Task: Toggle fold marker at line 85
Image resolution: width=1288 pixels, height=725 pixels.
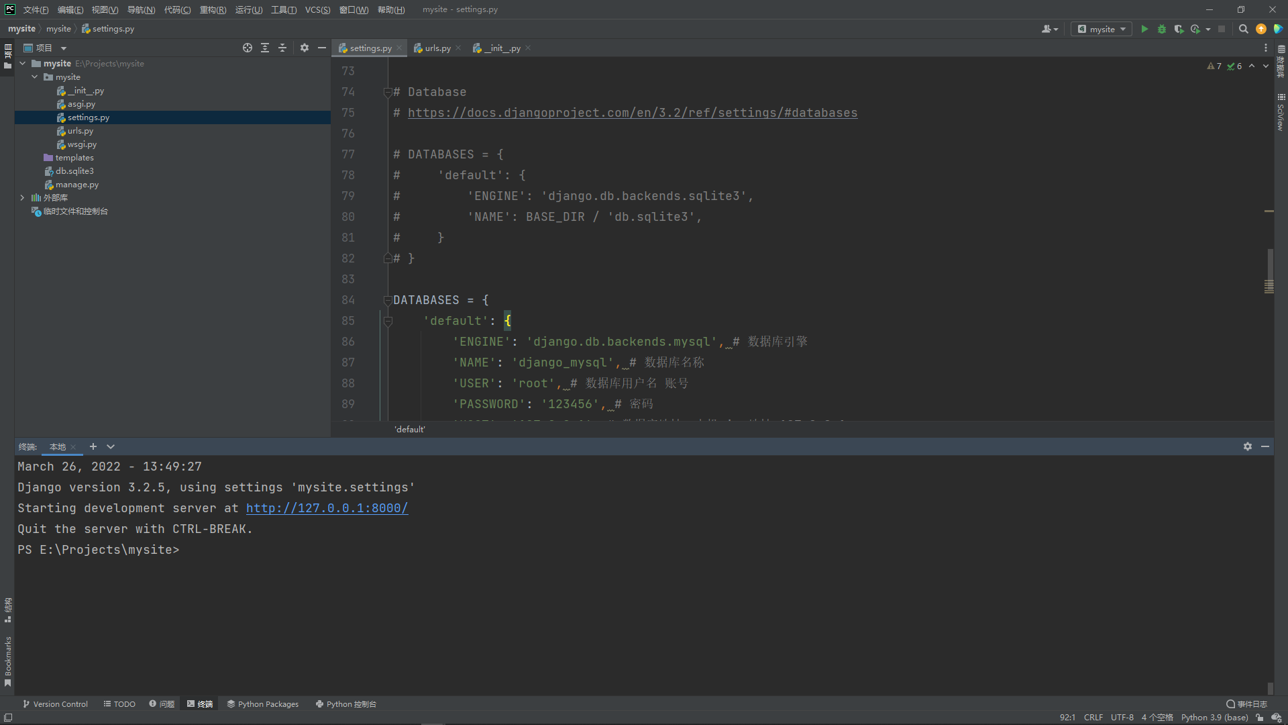Action: click(x=388, y=321)
